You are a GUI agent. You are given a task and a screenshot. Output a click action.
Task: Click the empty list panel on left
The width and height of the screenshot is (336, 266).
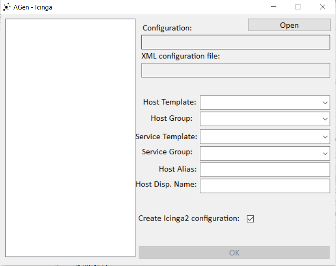[70, 138]
